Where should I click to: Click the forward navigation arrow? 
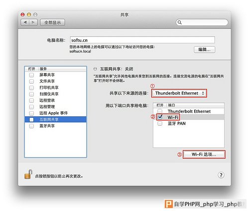click(33, 22)
